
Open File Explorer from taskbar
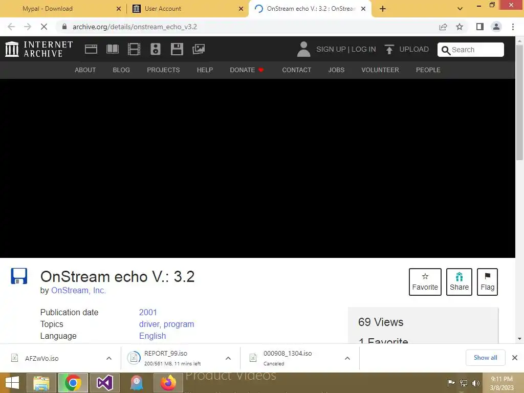point(41,383)
